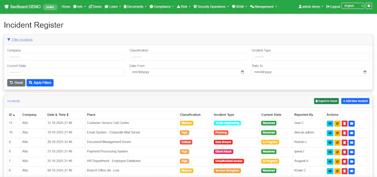Viewport: 377px width, 177px height.
Task: Go to Home in navigation bar
Action: pyautogui.click(x=66, y=7)
